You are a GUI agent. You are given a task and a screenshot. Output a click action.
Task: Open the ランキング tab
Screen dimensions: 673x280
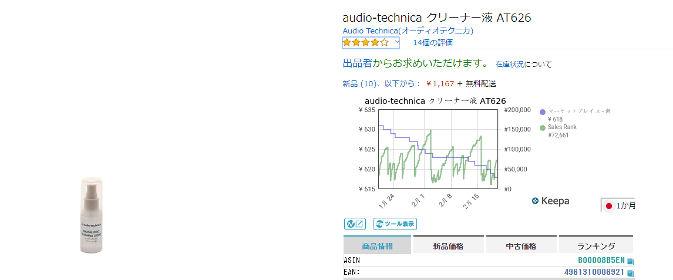(596, 246)
